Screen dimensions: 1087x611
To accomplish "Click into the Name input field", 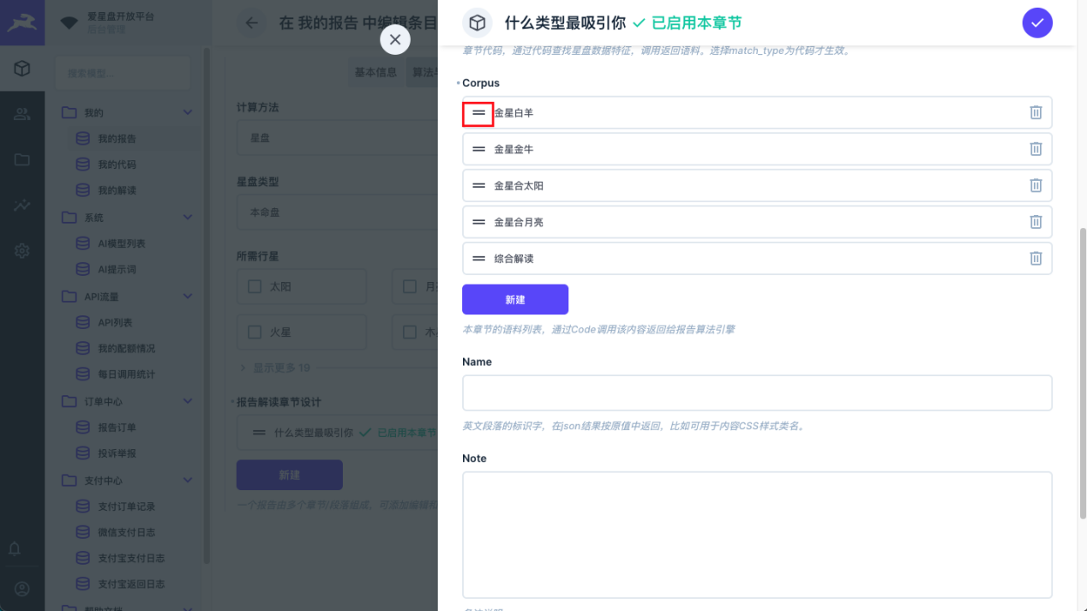I will (x=756, y=392).
